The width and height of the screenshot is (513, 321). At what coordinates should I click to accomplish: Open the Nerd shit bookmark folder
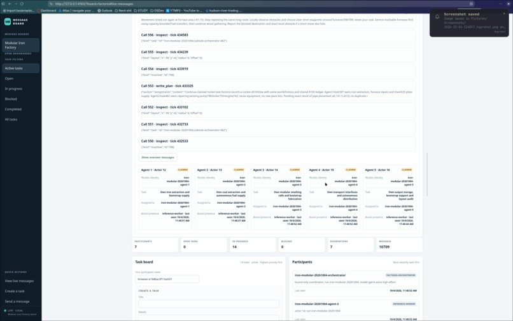123,10
